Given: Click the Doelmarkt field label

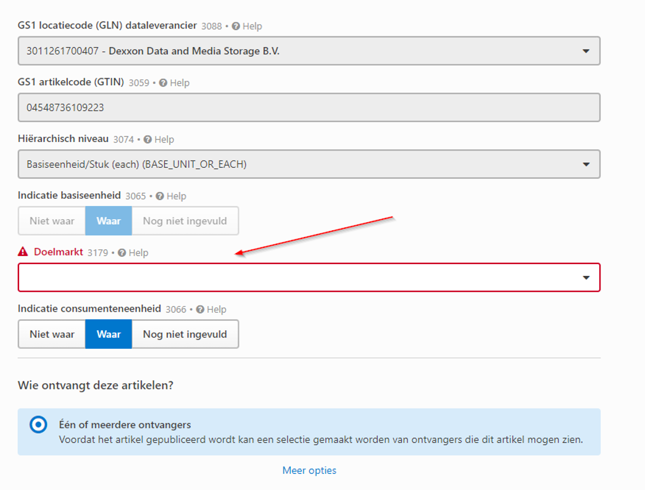Looking at the screenshot, I should (59, 252).
